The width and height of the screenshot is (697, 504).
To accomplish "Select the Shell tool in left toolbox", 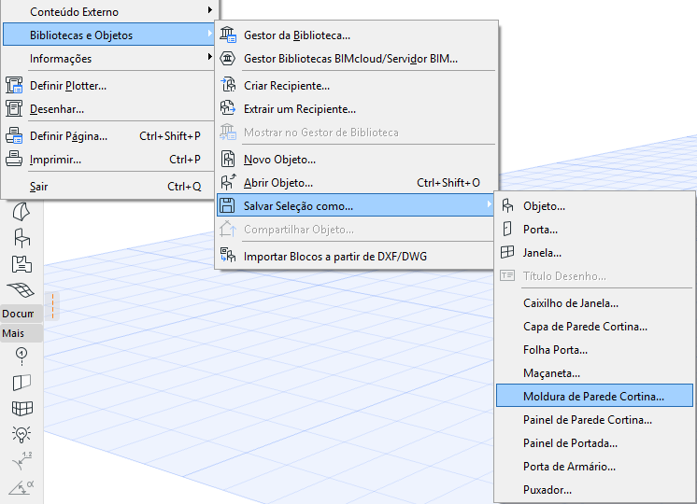I will click(x=21, y=212).
